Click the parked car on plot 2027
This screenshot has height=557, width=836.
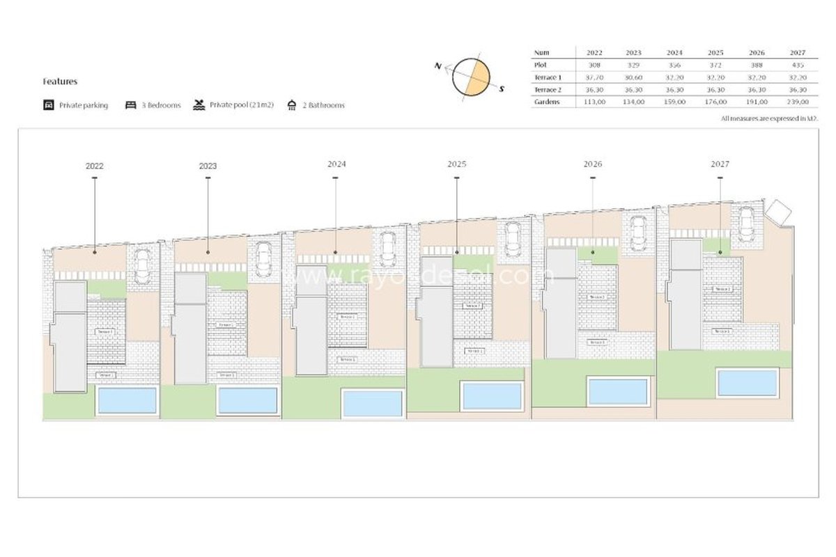tap(746, 223)
